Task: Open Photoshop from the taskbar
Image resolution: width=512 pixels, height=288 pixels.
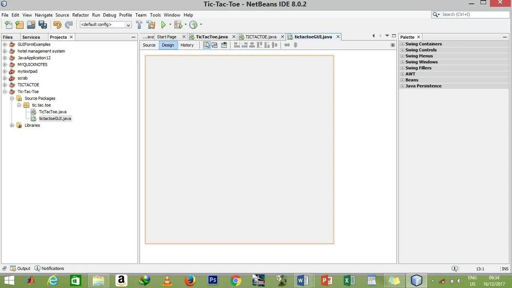Action: click(x=213, y=280)
